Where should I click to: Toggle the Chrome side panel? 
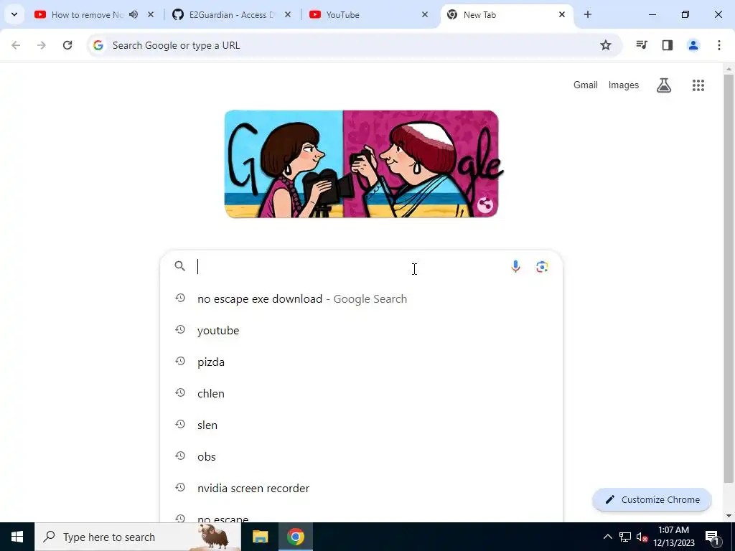coord(668,45)
